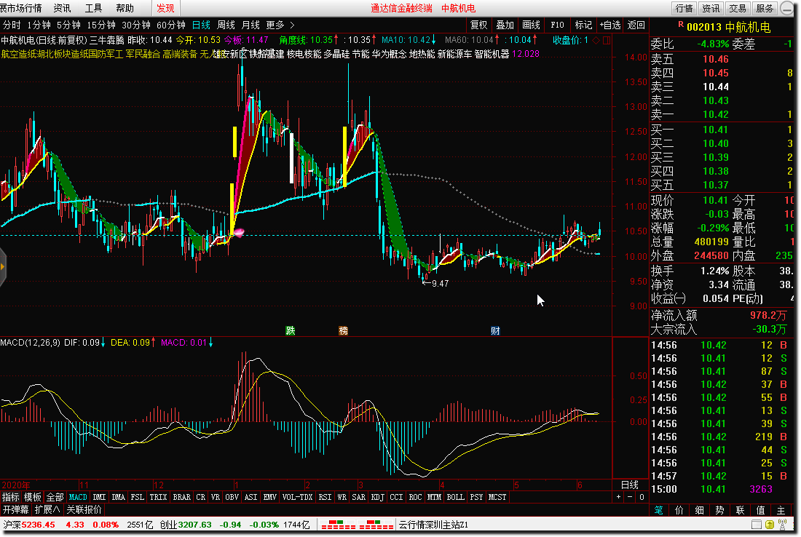Switch chart to 15分钟 period
The image size is (801, 537).
(101, 25)
